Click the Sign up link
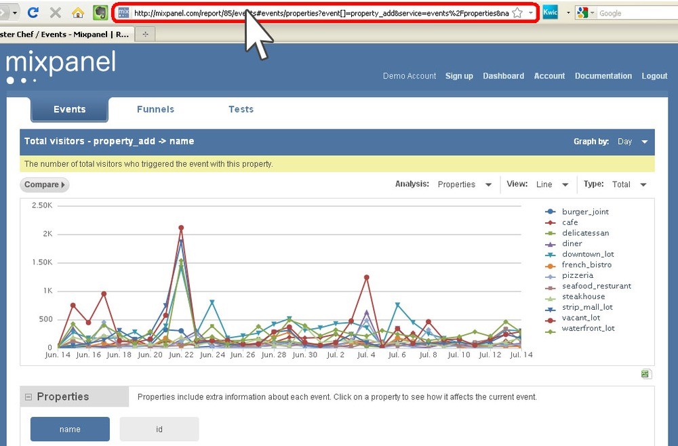This screenshot has height=446, width=678. pos(459,76)
